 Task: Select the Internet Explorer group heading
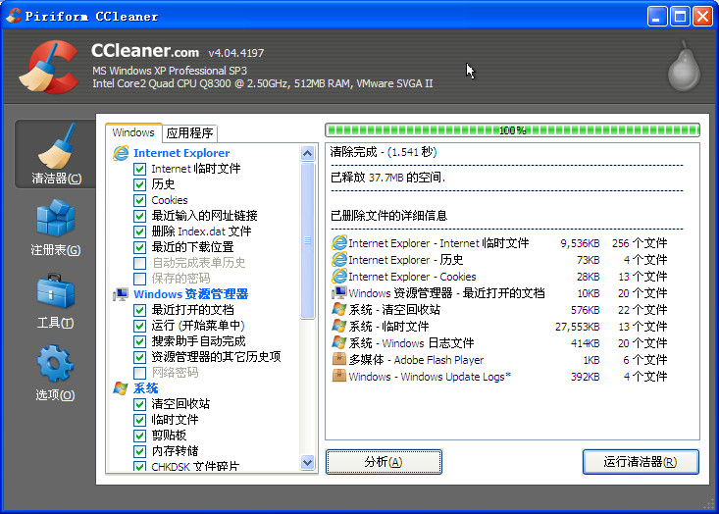pyautogui.click(x=181, y=153)
